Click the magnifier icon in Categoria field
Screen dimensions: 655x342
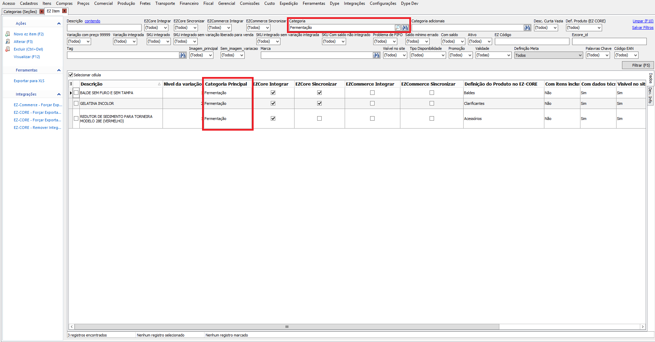click(398, 27)
